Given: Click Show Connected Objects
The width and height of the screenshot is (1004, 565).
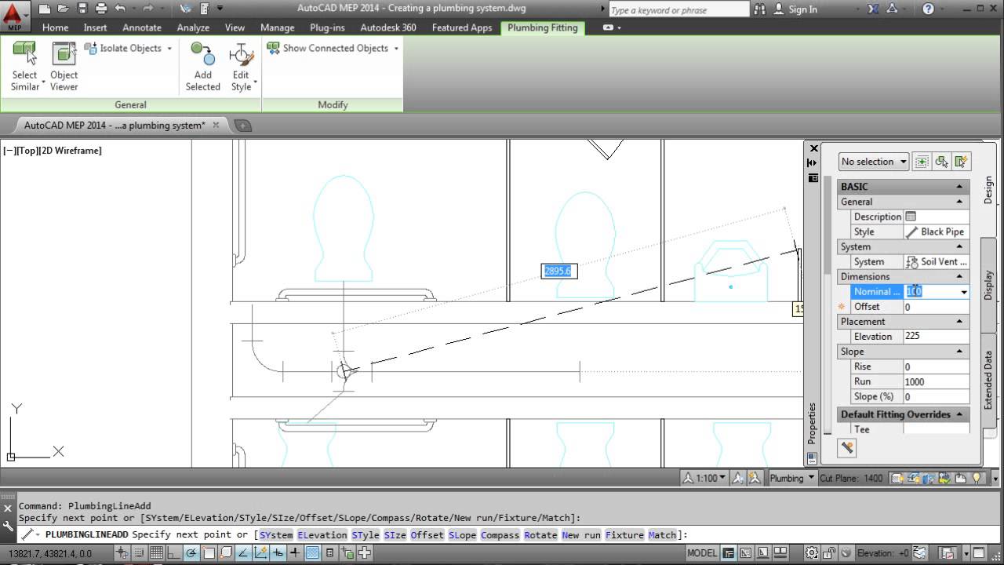Looking at the screenshot, I should pos(333,49).
